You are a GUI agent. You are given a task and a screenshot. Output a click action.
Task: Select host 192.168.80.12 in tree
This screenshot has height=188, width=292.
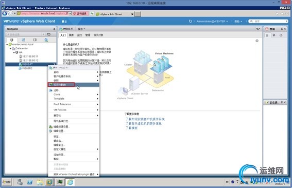pyautogui.click(x=29, y=61)
